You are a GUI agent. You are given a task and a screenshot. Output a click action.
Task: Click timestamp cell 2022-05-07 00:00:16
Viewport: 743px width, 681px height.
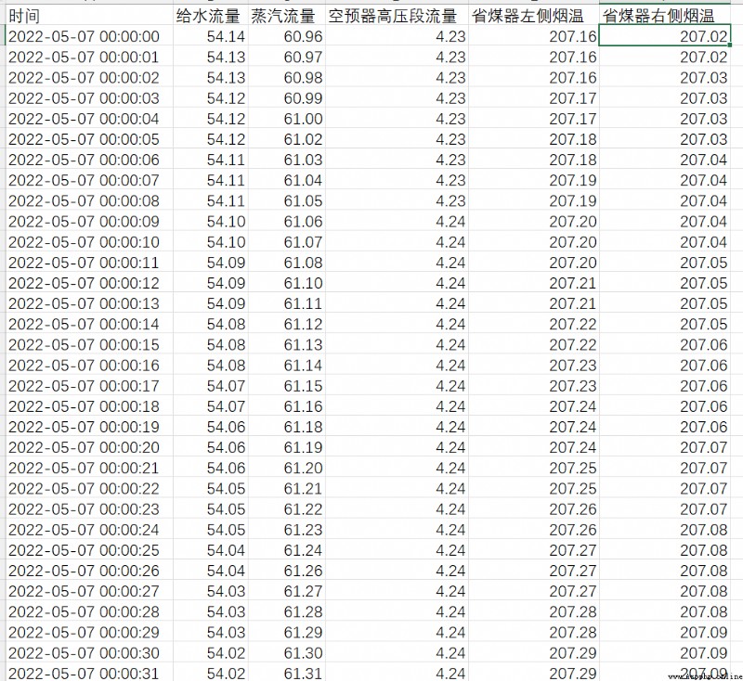coord(89,365)
